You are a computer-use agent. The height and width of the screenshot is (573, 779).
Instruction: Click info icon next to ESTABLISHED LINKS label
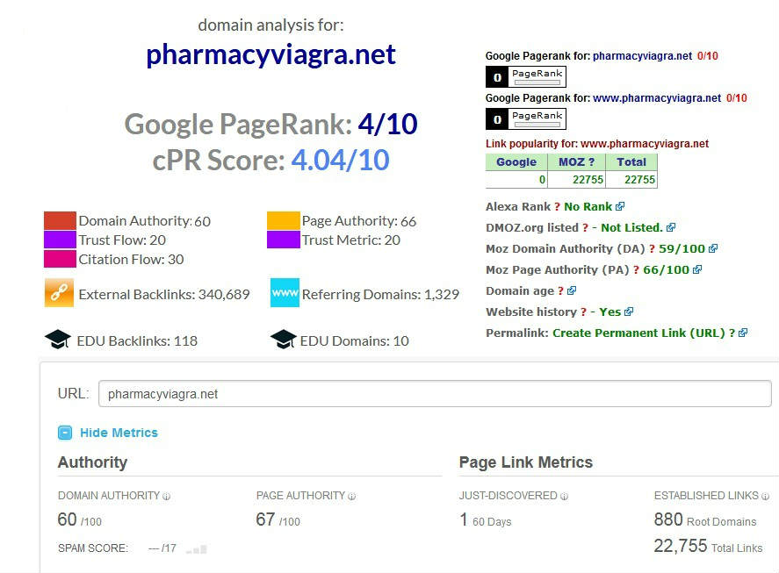(x=766, y=496)
